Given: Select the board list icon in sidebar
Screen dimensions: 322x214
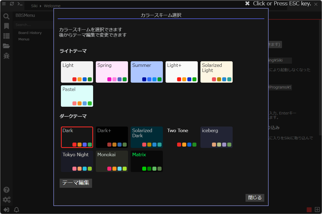Looking at the screenshot, I should pyautogui.click(x=6, y=36).
